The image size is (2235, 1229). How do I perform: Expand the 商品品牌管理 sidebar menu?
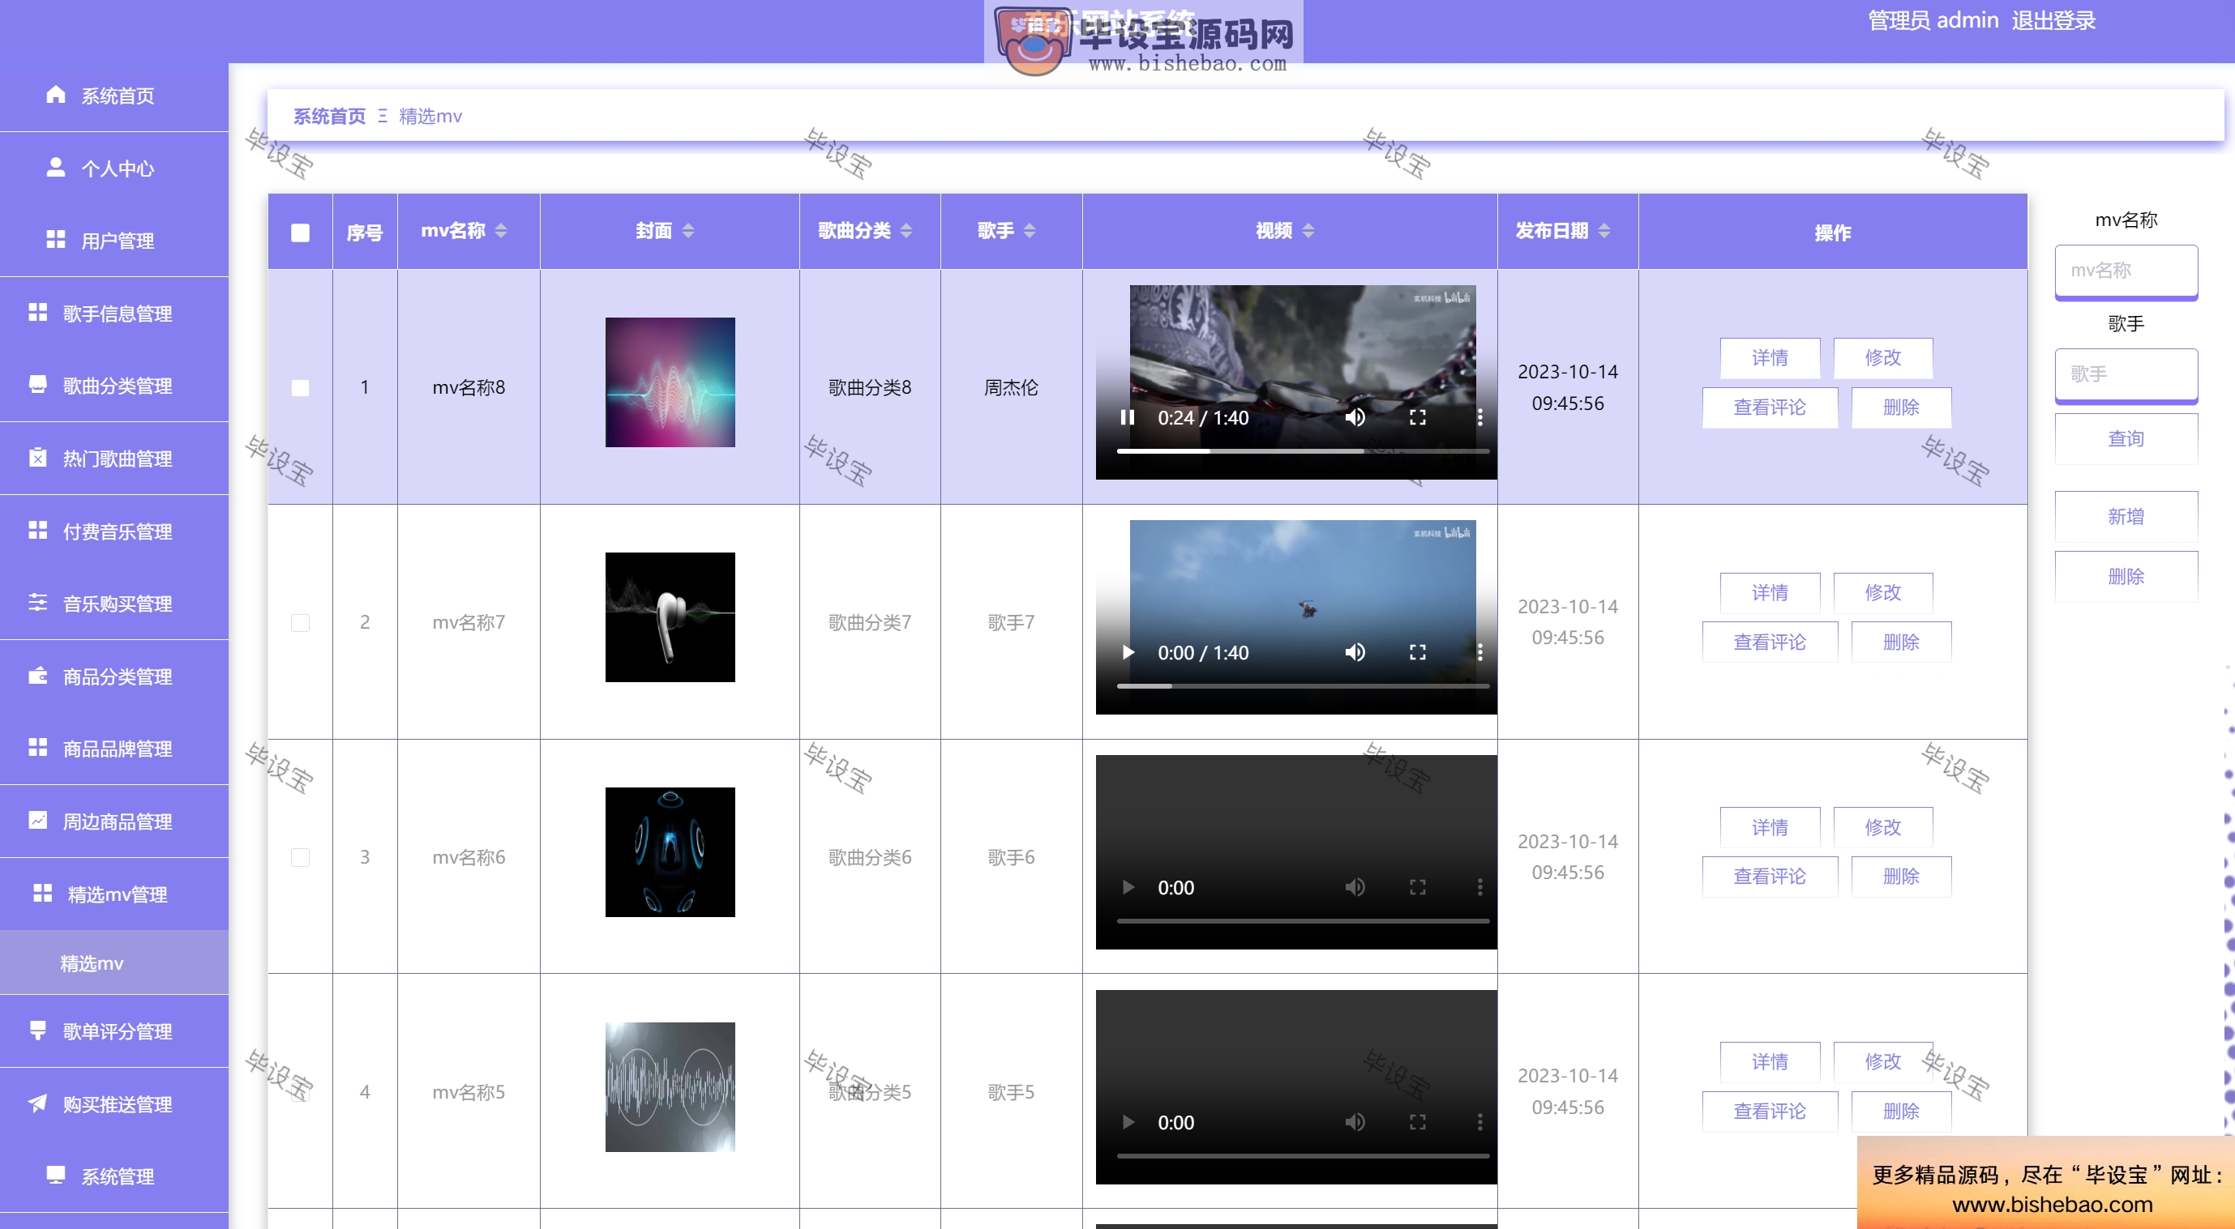[114, 748]
